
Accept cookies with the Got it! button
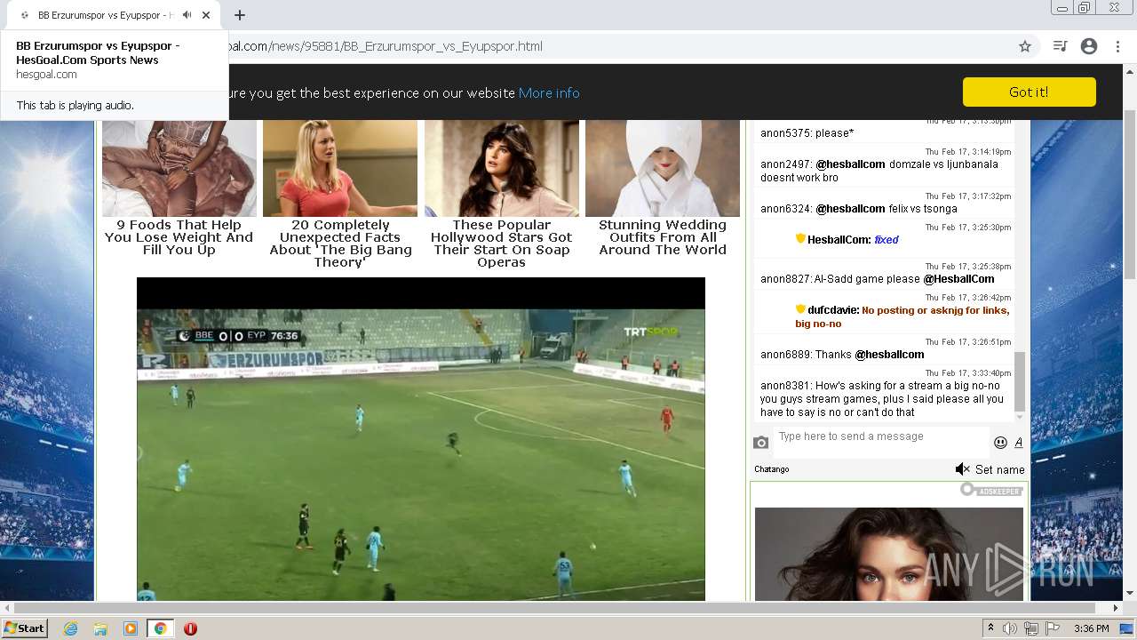tap(1029, 92)
